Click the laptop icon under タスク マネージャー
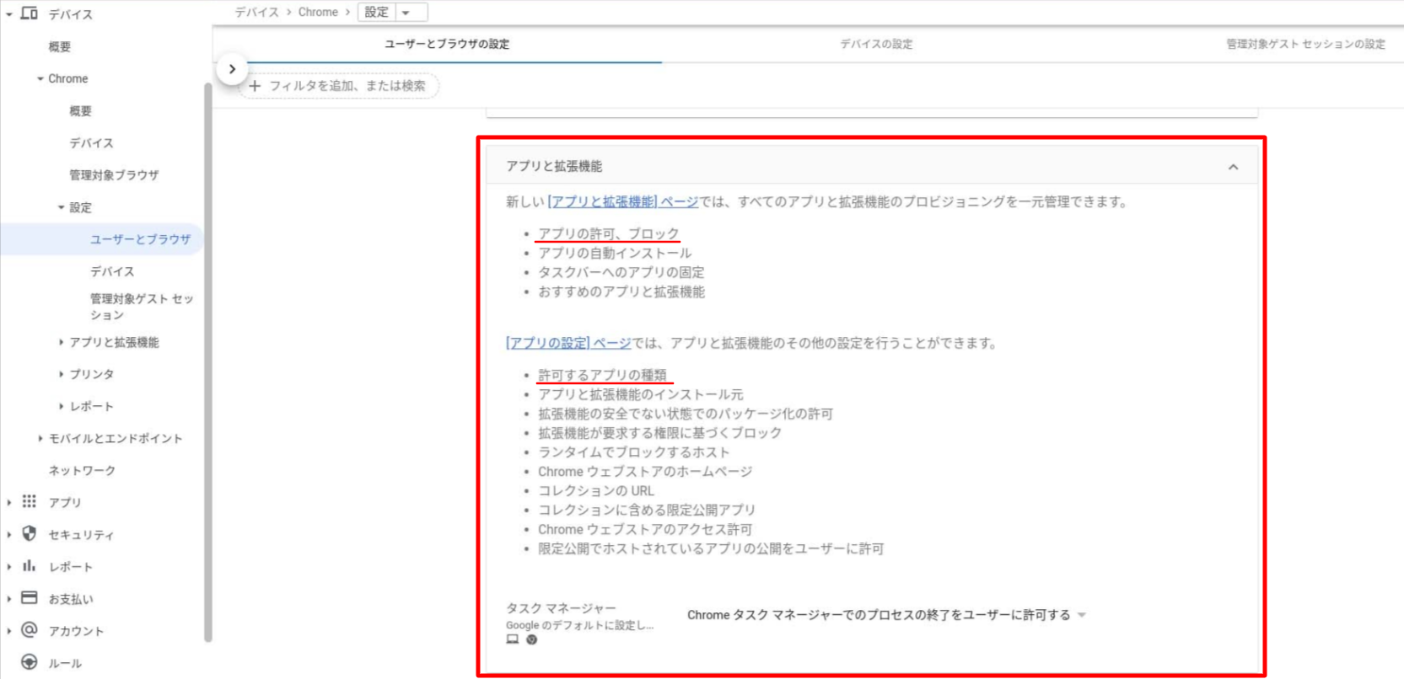The height and width of the screenshot is (679, 1404). coord(512,639)
